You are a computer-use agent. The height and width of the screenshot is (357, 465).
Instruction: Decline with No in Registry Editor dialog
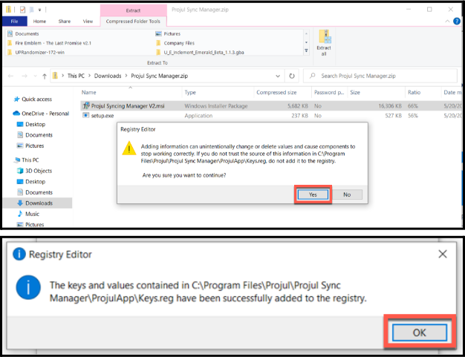tap(347, 194)
